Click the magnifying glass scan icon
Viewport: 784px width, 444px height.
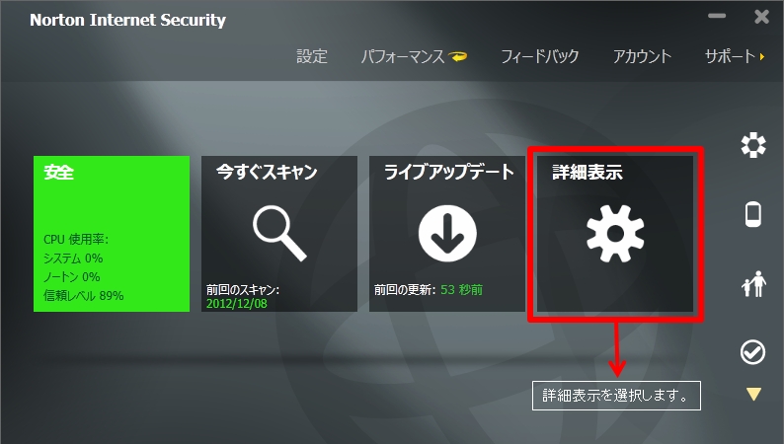click(x=279, y=234)
